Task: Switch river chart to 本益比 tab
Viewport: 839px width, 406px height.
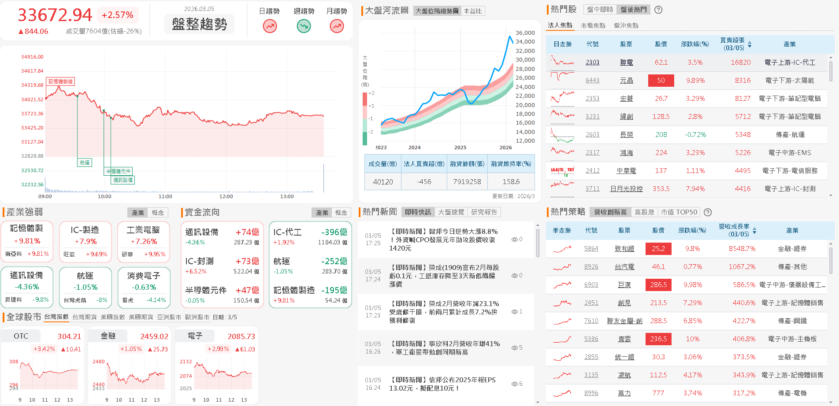Action: pos(472,11)
